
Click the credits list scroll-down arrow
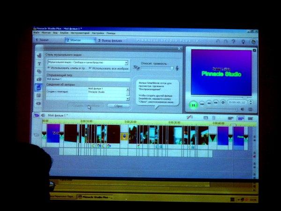127,98
